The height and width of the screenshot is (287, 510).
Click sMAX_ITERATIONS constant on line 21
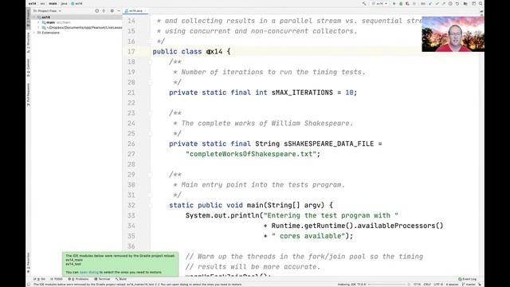pos(302,92)
